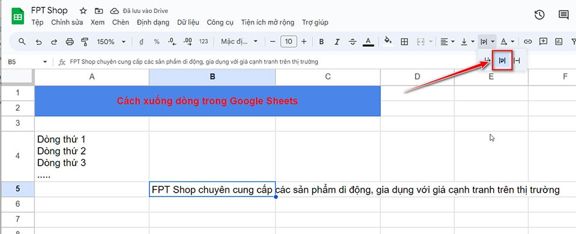Select column A header
The height and width of the screenshot is (234, 576).
[x=92, y=77]
